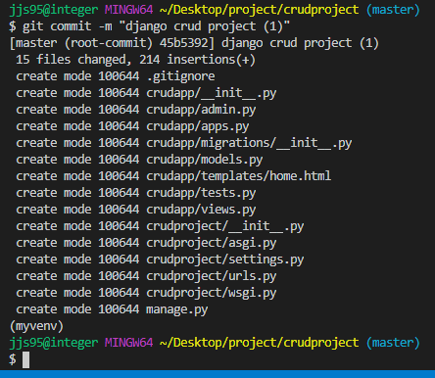Click the 'crudproject/__init__.py' line

tap(160, 226)
